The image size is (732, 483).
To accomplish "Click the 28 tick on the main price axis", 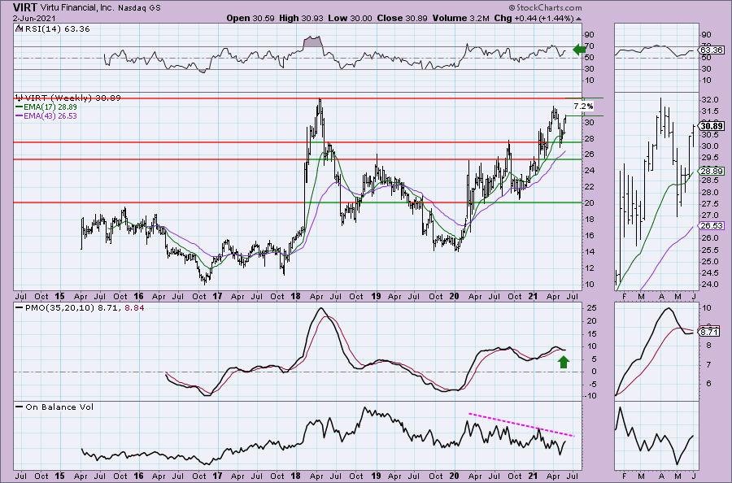I will tap(590, 138).
